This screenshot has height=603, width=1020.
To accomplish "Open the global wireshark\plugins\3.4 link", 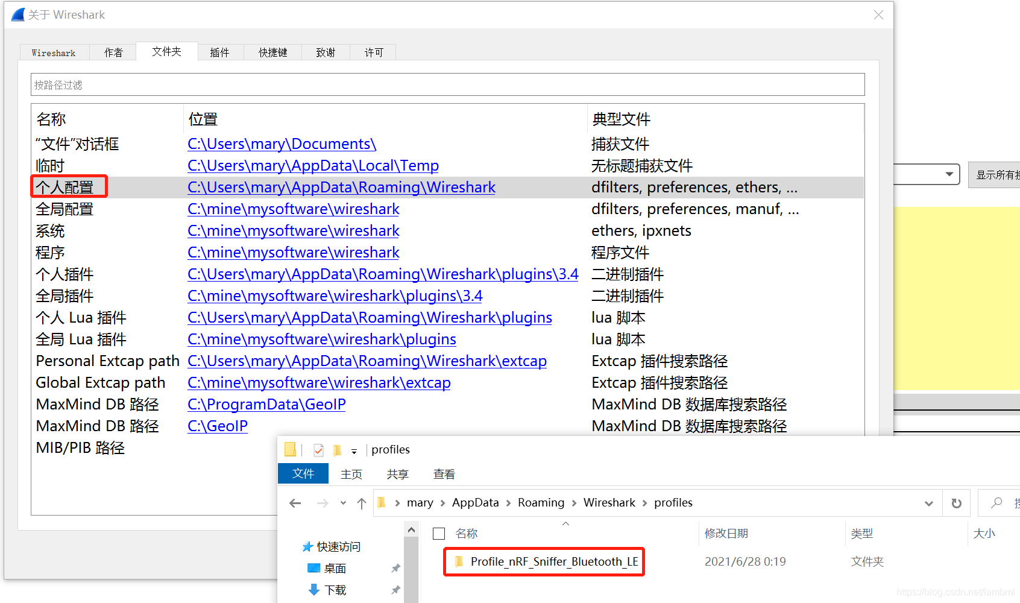I will point(335,296).
